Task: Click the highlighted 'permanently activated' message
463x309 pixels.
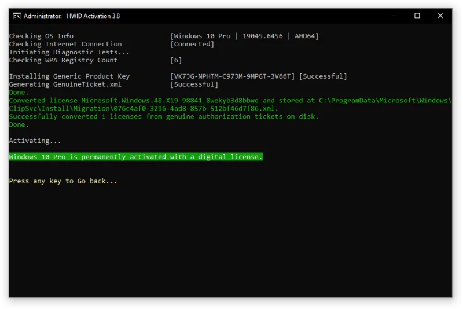Action: [x=135, y=157]
